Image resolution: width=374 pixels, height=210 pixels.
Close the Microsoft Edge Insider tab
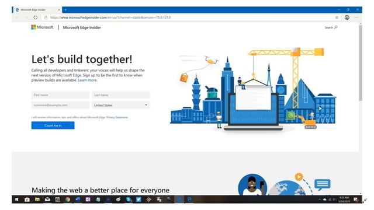(59, 10)
